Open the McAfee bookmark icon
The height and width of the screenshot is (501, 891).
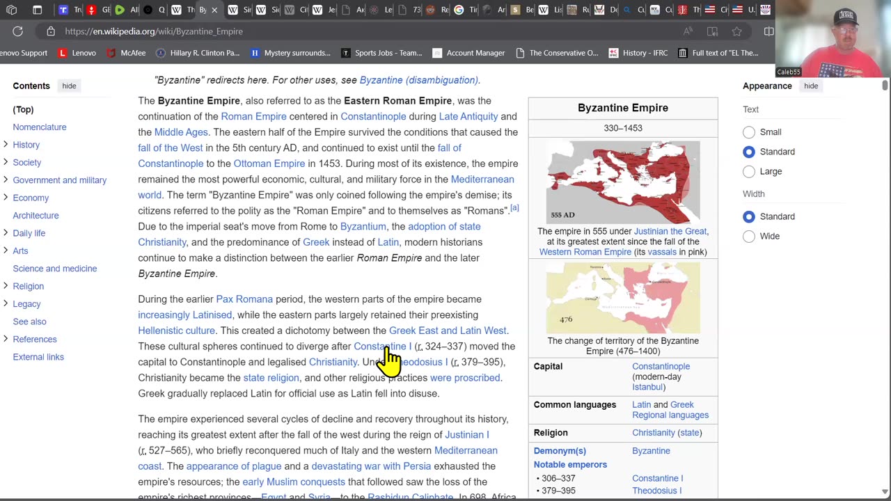pos(111,53)
